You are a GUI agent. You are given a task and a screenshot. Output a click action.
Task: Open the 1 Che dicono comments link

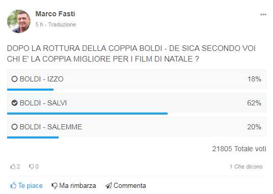(246, 167)
